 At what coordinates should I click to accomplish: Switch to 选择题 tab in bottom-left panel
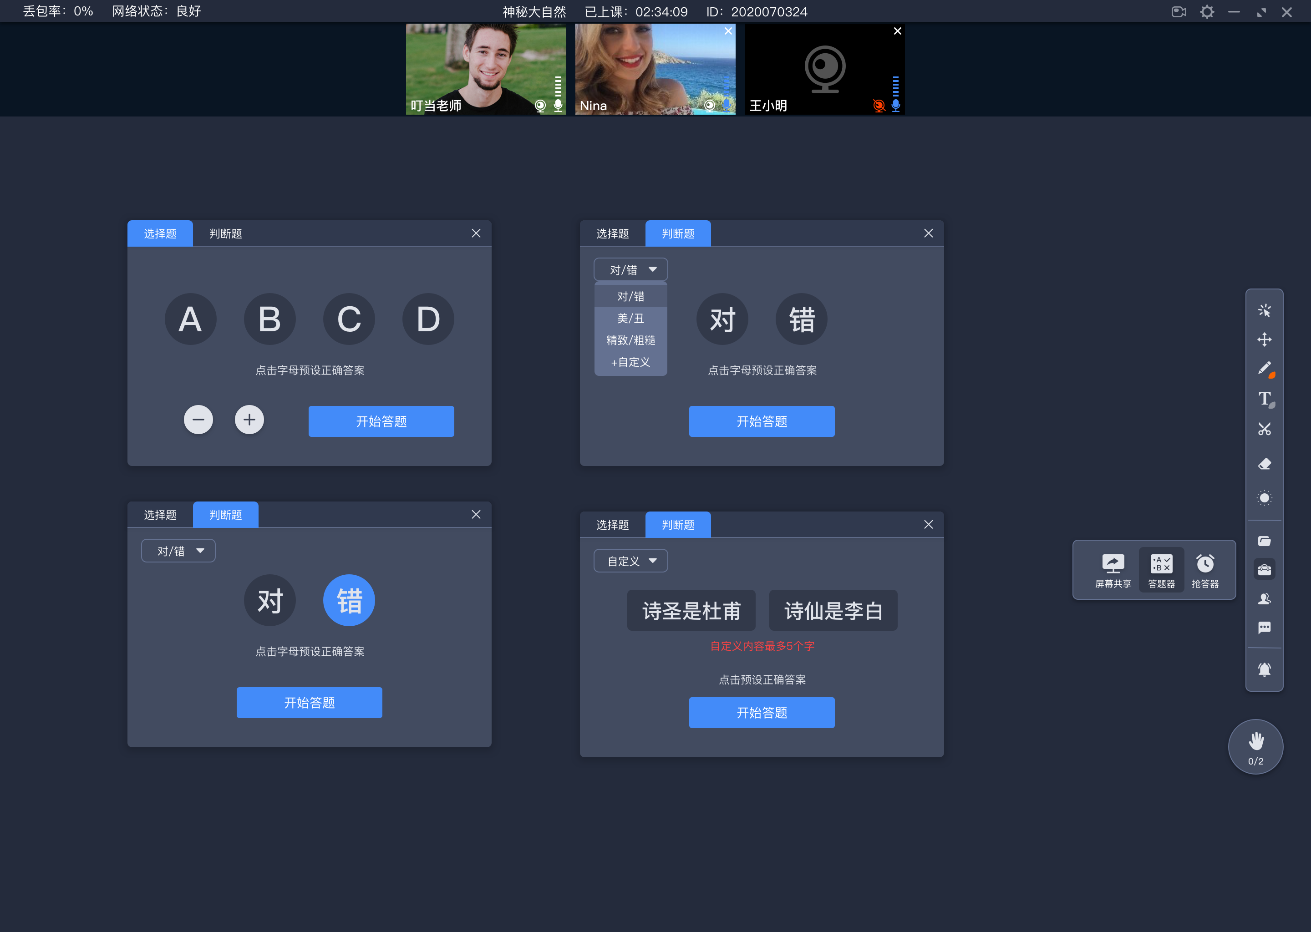(x=160, y=514)
